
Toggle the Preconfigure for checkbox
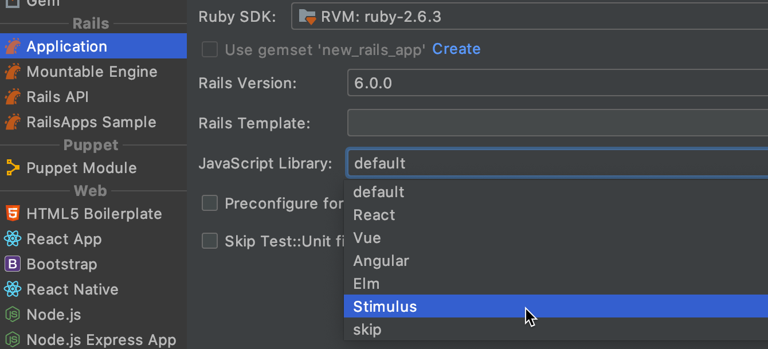click(x=210, y=203)
